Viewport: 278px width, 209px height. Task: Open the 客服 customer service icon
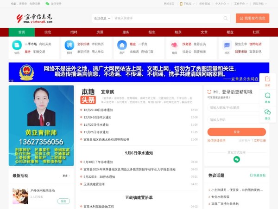tap(267, 98)
